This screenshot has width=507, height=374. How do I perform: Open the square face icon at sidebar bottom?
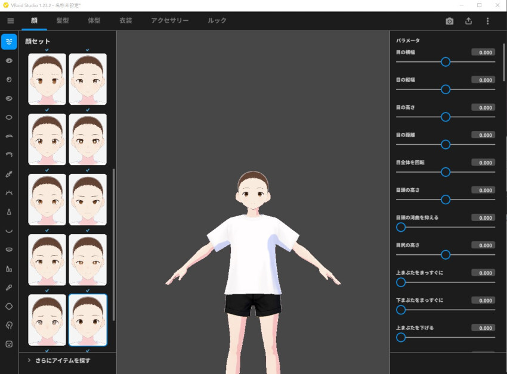point(9,344)
